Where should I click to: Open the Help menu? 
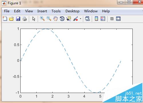click(106, 11)
